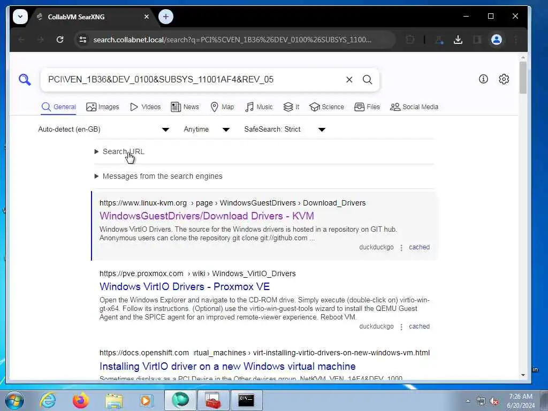Open the Windows Start menu
Screen dimensions: 548x411
[x=14, y=400]
